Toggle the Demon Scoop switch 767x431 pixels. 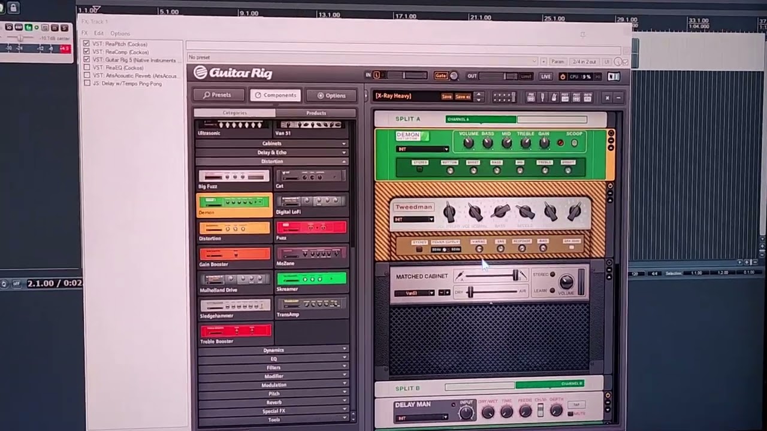pyautogui.click(x=574, y=143)
